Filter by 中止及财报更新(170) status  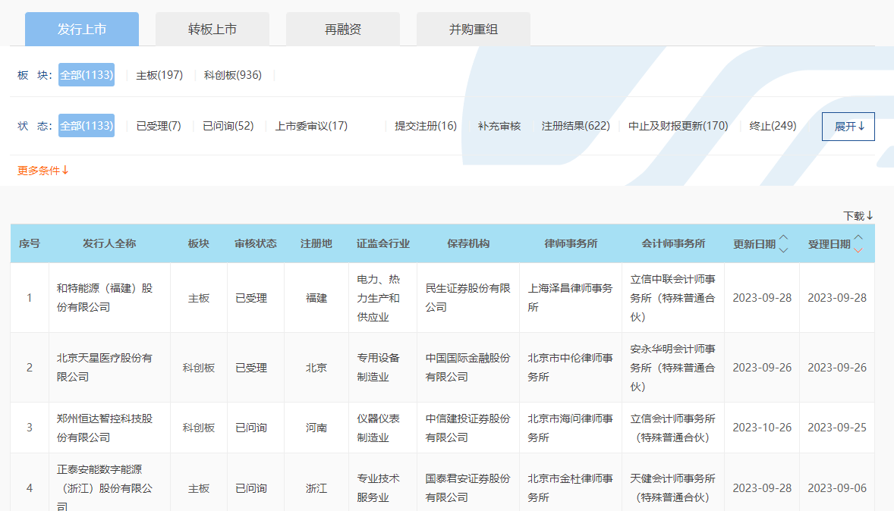(x=678, y=126)
